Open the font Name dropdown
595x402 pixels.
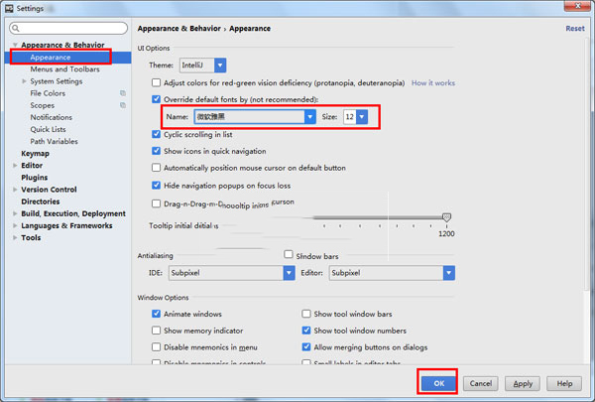point(309,117)
